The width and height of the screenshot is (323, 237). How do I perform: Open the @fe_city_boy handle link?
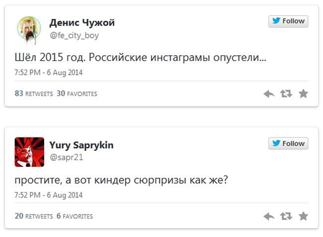pyautogui.click(x=74, y=35)
